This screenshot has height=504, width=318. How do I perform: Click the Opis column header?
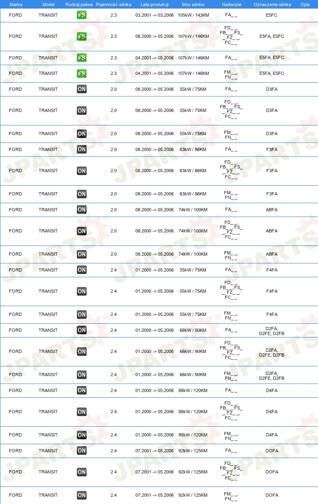[x=305, y=4]
